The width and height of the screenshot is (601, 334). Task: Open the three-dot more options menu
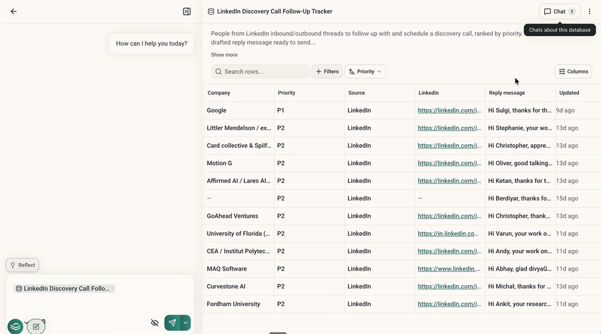point(590,11)
